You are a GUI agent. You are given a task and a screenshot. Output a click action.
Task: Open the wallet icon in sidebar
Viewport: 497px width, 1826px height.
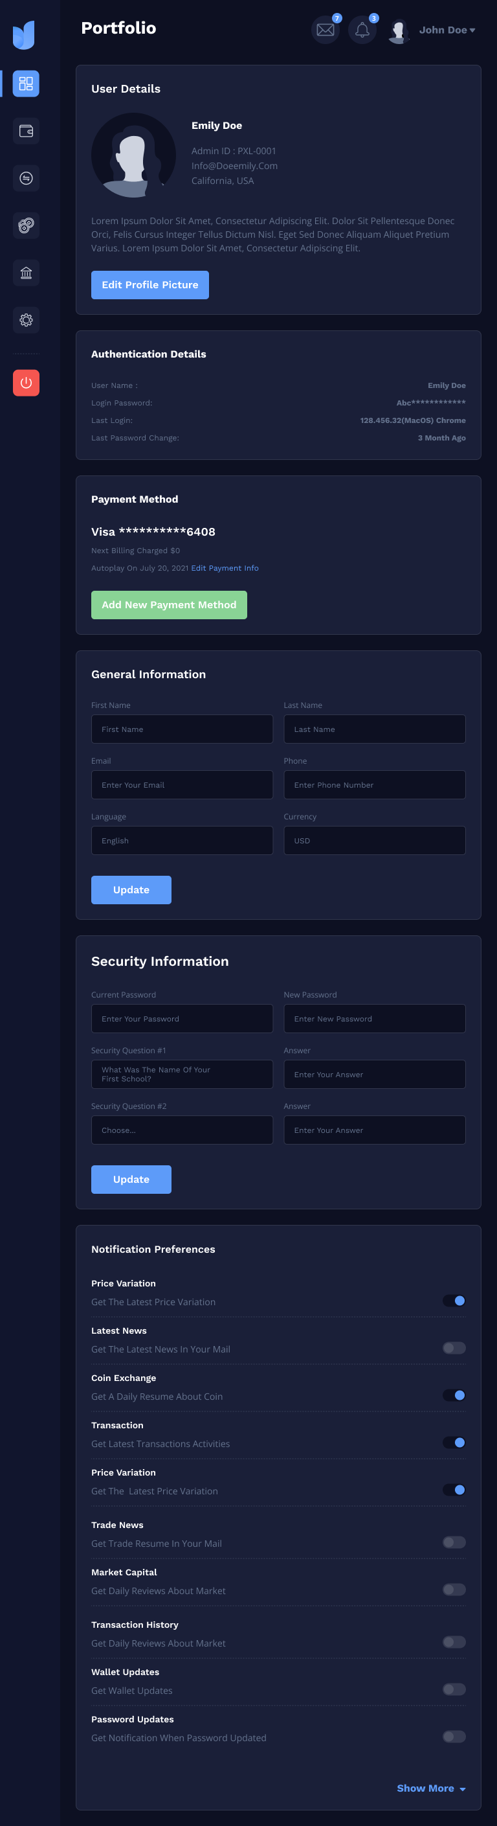coord(26,131)
